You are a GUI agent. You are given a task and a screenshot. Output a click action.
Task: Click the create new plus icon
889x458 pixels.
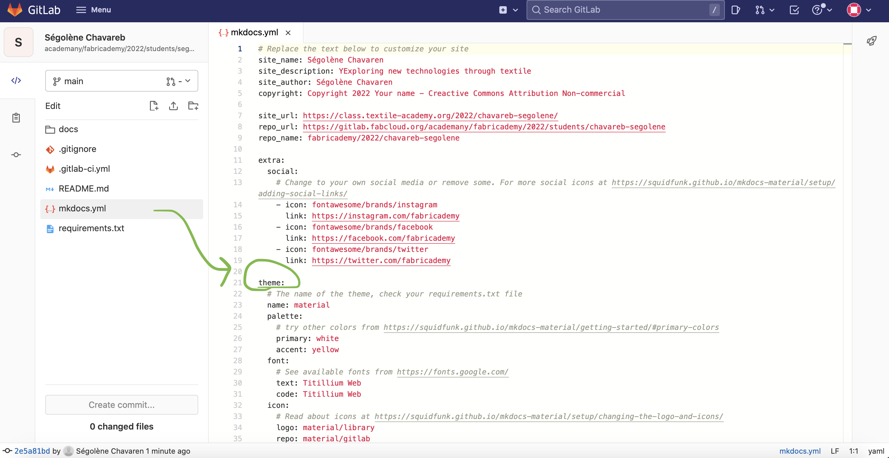pos(503,10)
